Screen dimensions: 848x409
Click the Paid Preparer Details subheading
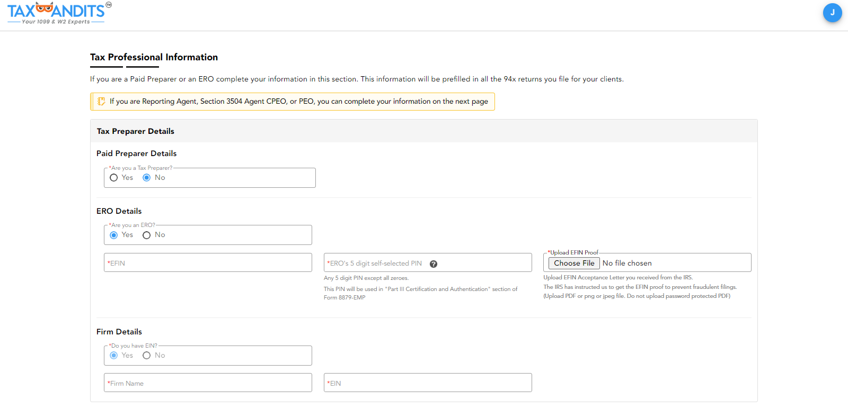[x=137, y=153]
